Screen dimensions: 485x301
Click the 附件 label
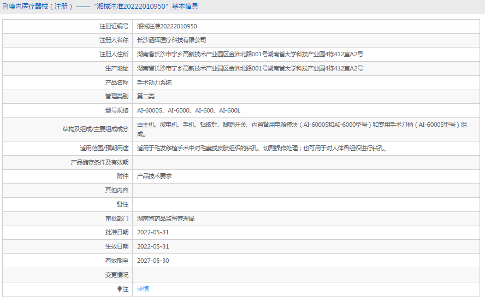[122, 176]
